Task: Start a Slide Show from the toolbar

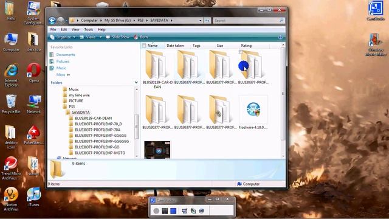Action: point(118,37)
